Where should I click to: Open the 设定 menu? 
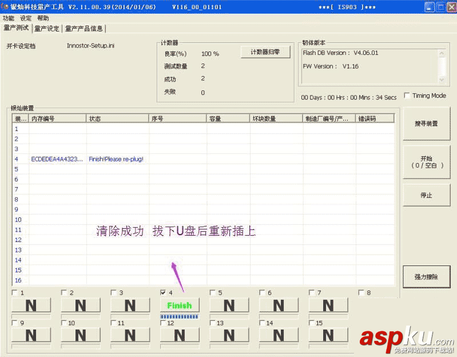coord(26,18)
